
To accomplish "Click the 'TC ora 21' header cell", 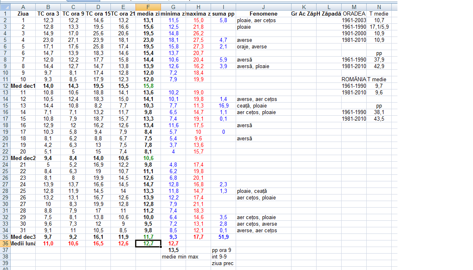I will 123,14.
